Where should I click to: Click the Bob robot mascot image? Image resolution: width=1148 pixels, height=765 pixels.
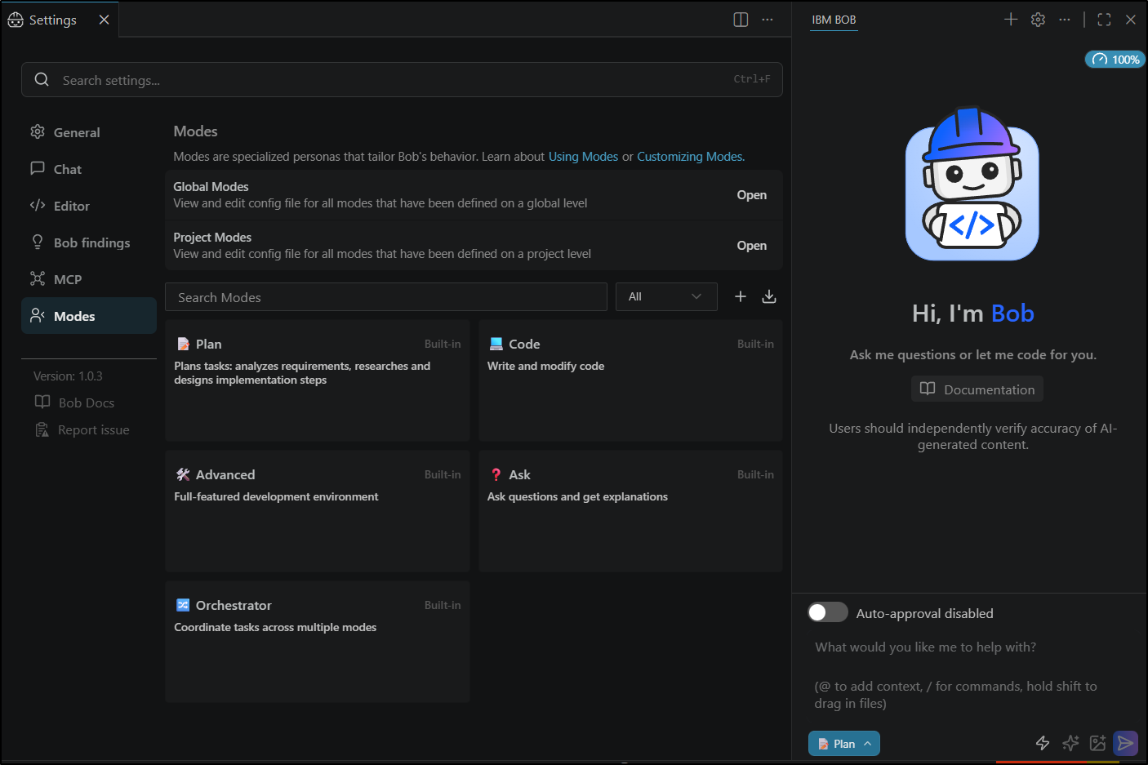tap(972, 185)
